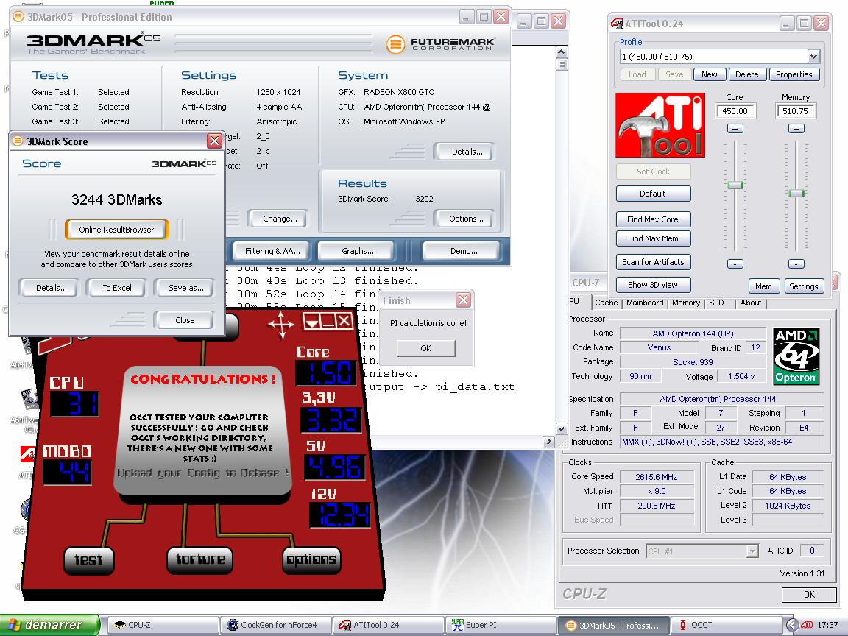
Task: Focus the Core clock field showing 450.00
Action: pos(735,111)
